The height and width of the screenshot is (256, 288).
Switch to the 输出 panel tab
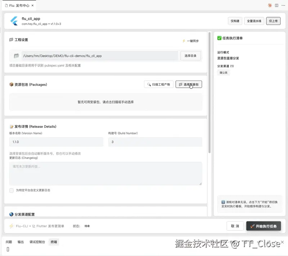coord(21,242)
